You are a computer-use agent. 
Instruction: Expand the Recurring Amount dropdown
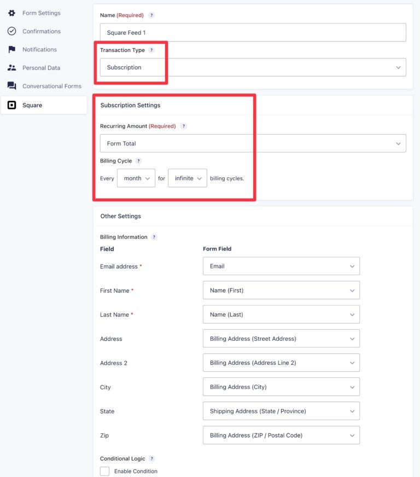point(252,143)
